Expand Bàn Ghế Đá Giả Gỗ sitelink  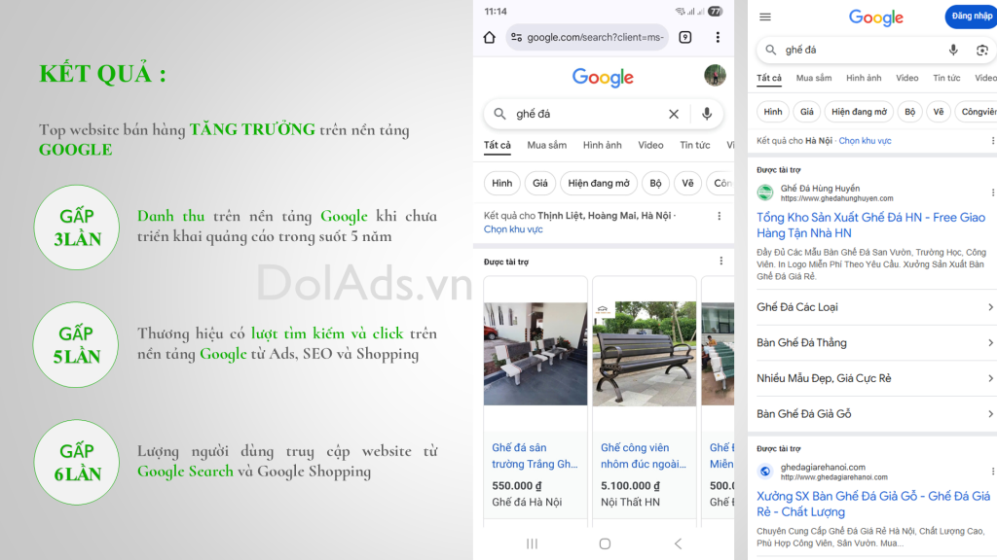875,414
